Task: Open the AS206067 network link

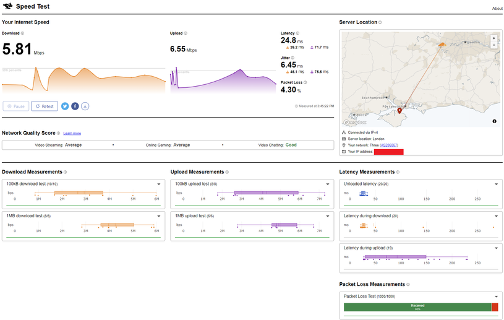Action: click(389, 145)
